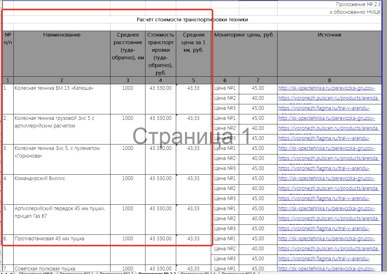Follow flagma.ru link for Командирский Виллис
Image resolution: width=387 pixels, height=274 pixels.
click(x=324, y=198)
